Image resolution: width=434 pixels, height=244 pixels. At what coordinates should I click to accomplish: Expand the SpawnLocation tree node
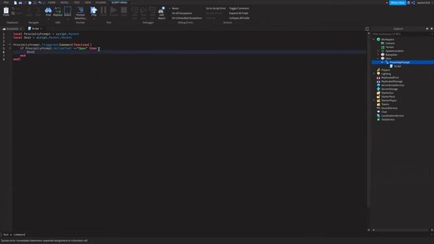click(378, 51)
